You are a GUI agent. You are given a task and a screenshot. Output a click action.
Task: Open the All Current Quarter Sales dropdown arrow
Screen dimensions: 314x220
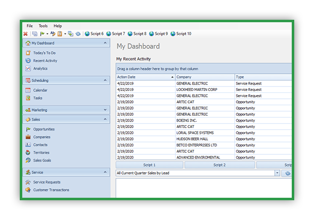tap(277, 173)
